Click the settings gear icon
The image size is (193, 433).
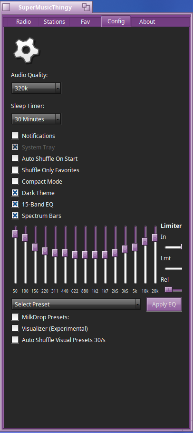[26, 50]
